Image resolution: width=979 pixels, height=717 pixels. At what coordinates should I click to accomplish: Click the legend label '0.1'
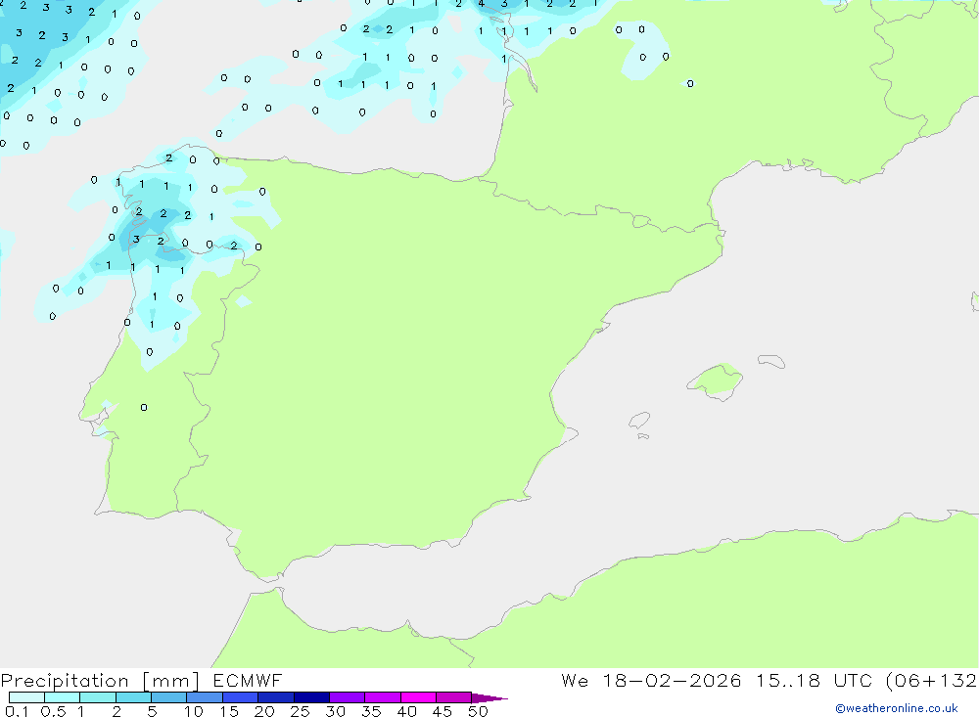coord(17,711)
